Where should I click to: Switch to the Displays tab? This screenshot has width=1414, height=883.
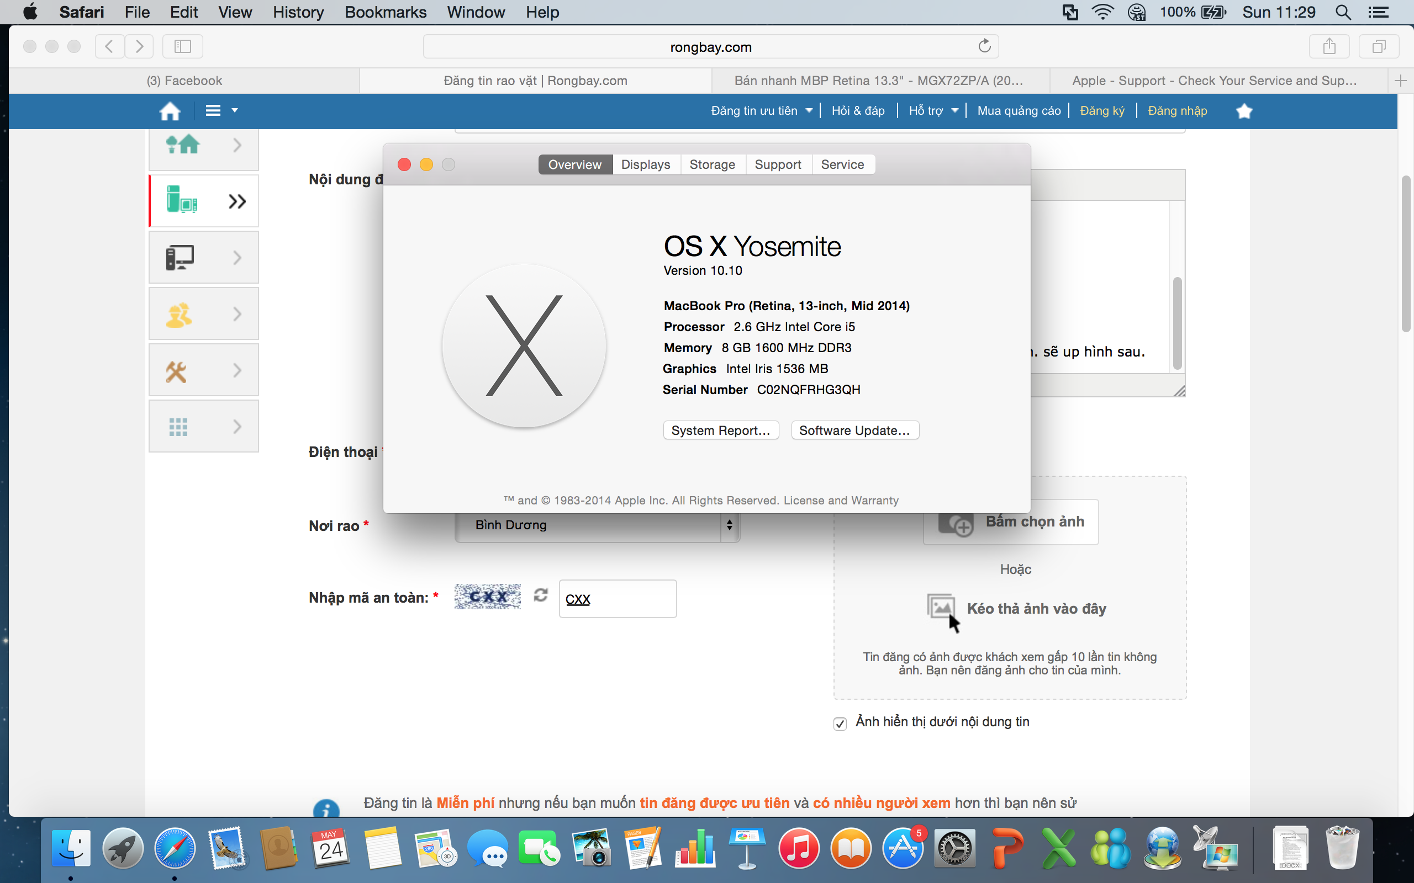(646, 164)
